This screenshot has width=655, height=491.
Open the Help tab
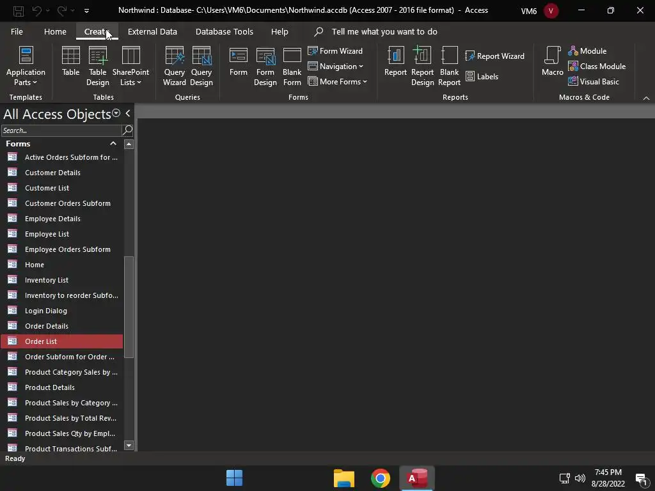point(280,32)
